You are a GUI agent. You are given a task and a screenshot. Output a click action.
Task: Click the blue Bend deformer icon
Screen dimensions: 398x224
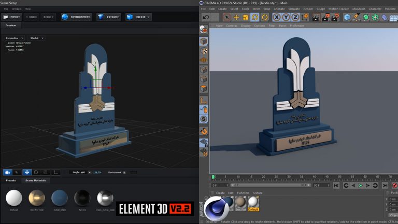[x=385, y=17]
